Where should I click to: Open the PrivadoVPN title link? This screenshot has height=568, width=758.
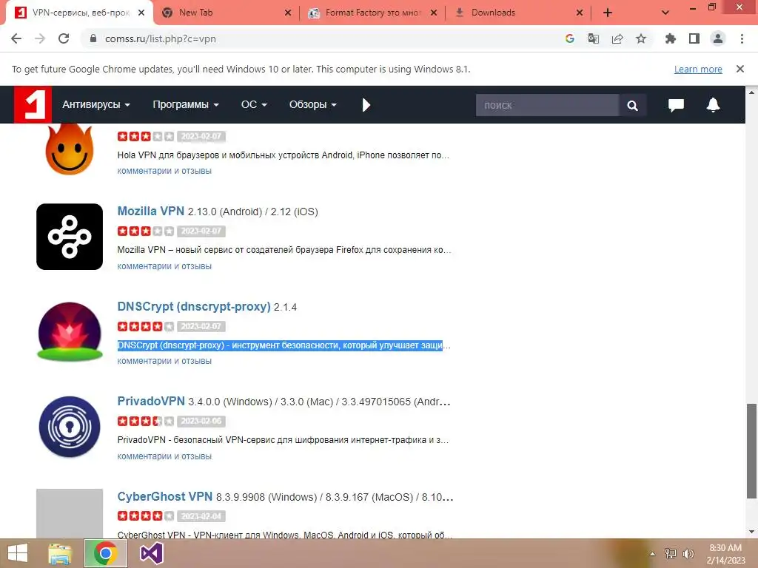151,401
